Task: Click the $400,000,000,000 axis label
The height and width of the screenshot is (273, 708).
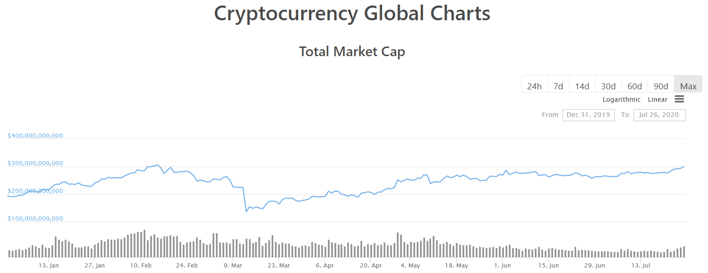Action: pos(35,136)
